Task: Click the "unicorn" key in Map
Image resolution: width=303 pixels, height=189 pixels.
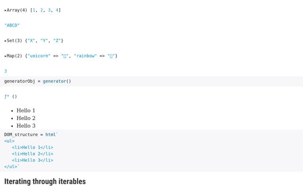Action: [39, 56]
